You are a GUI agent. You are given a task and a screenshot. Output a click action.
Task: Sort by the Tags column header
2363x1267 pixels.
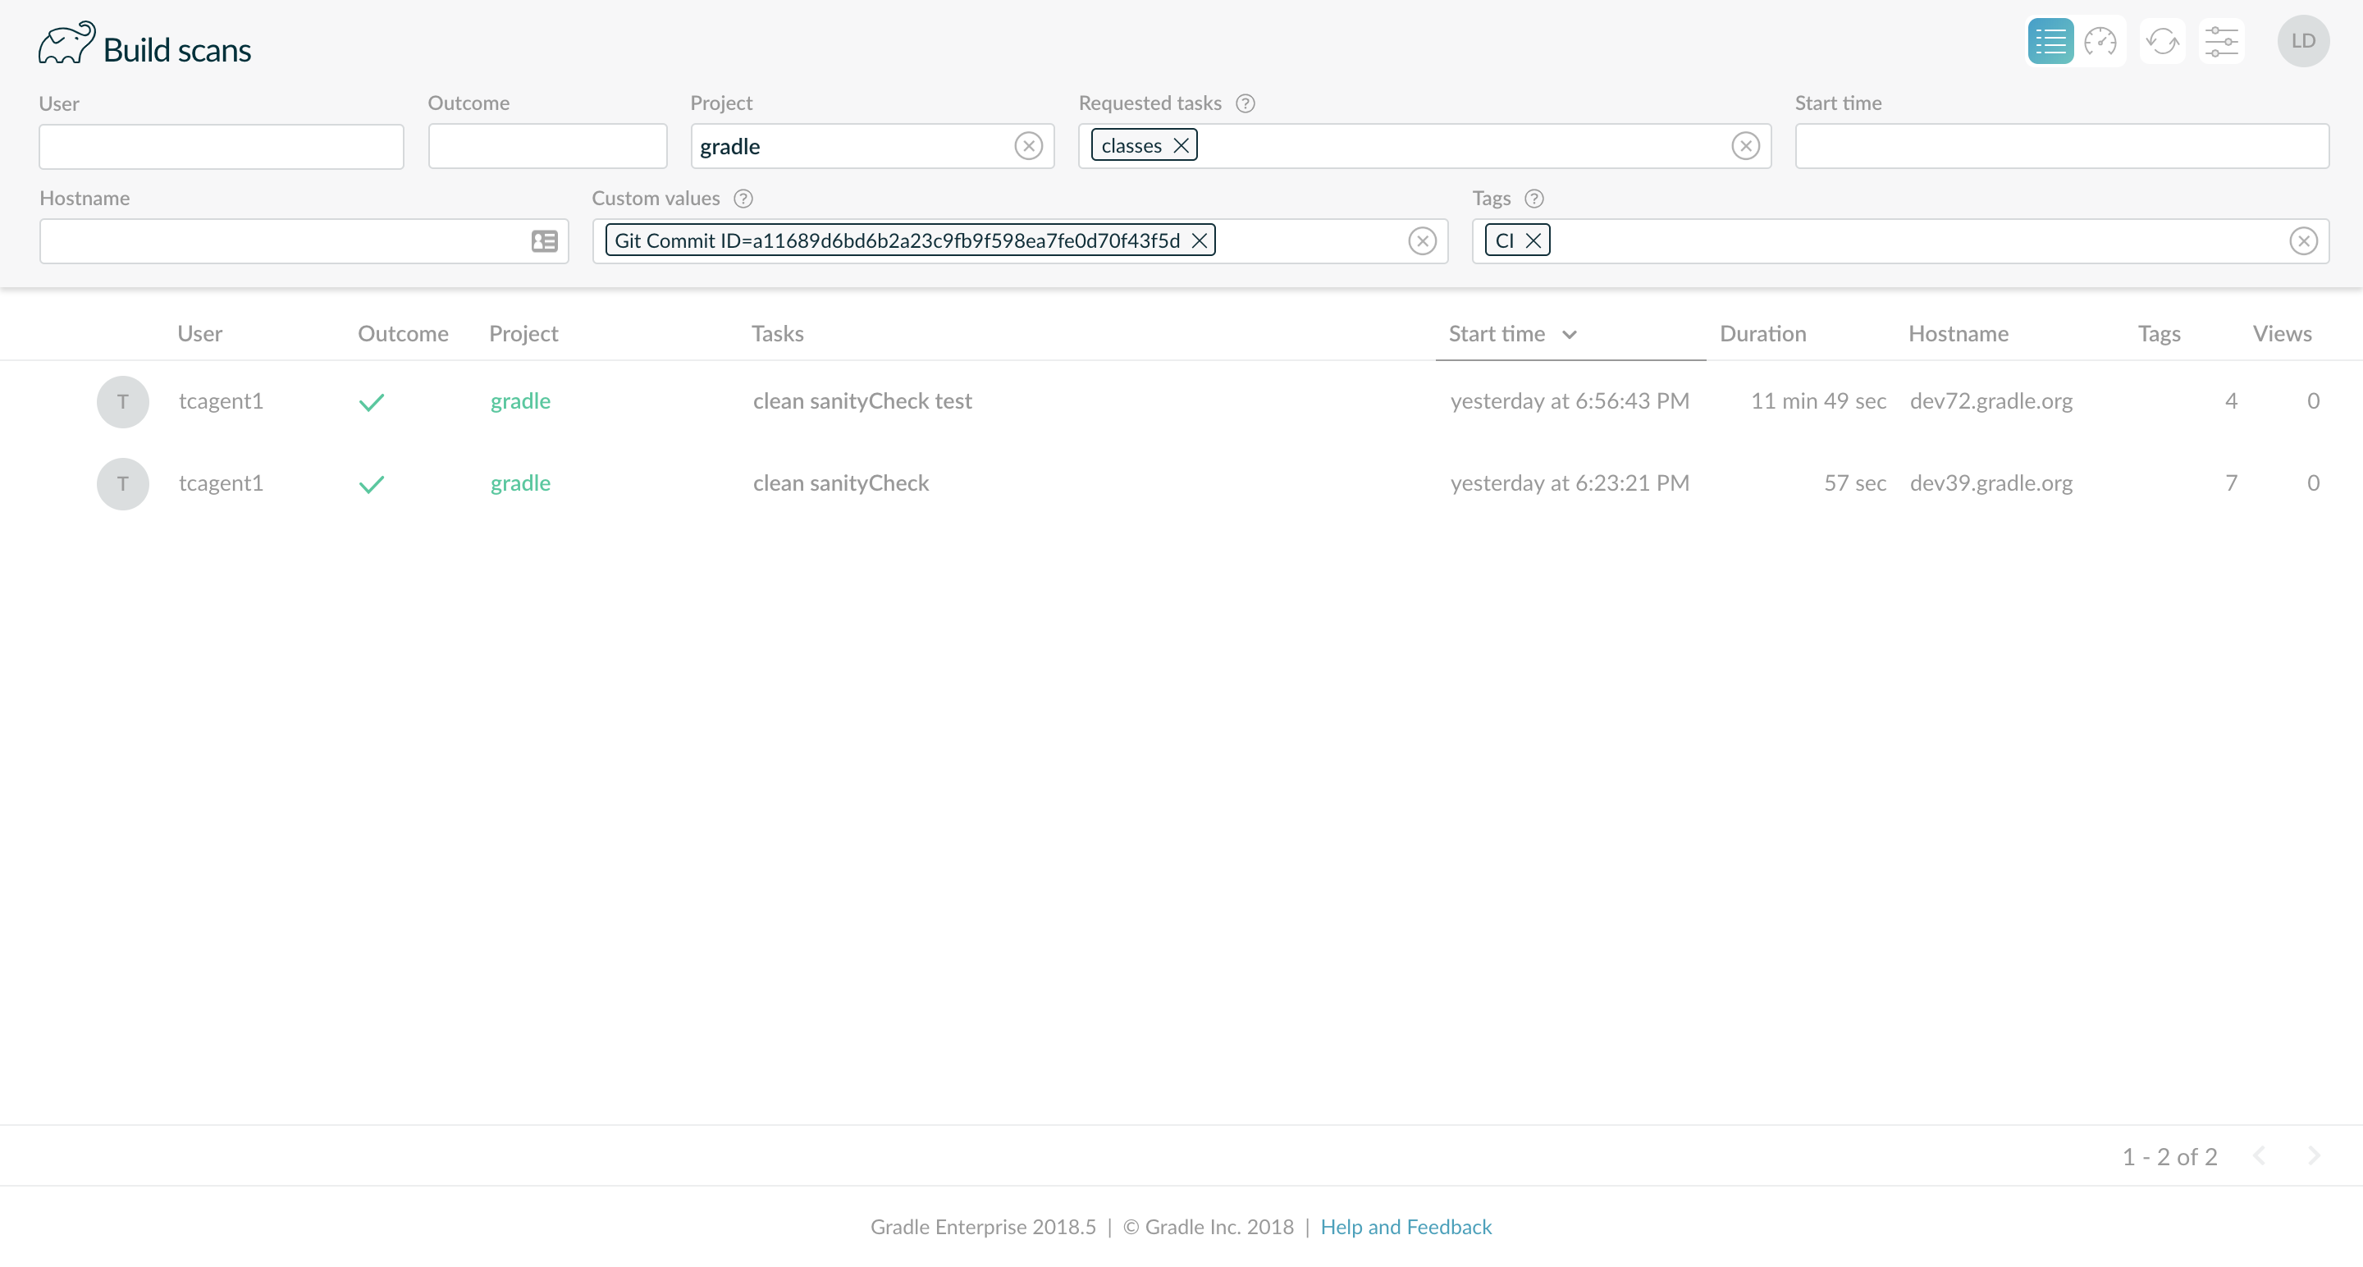click(2159, 334)
